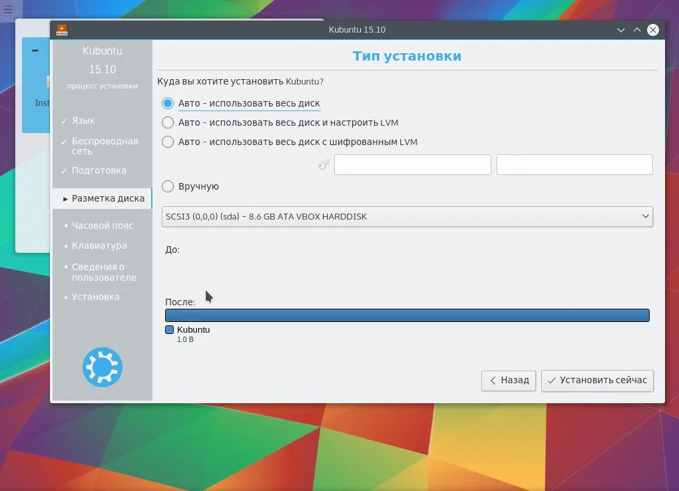The width and height of the screenshot is (679, 491).
Task: Maximize the Kubuntu 15.10 installer window
Action: click(x=637, y=30)
